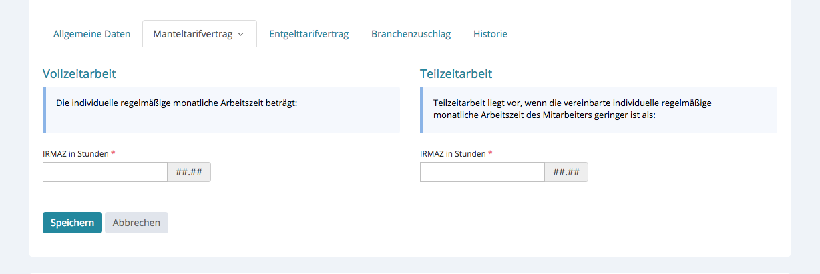Click the ##.## format hint under Vollzeitarbeit

click(189, 172)
